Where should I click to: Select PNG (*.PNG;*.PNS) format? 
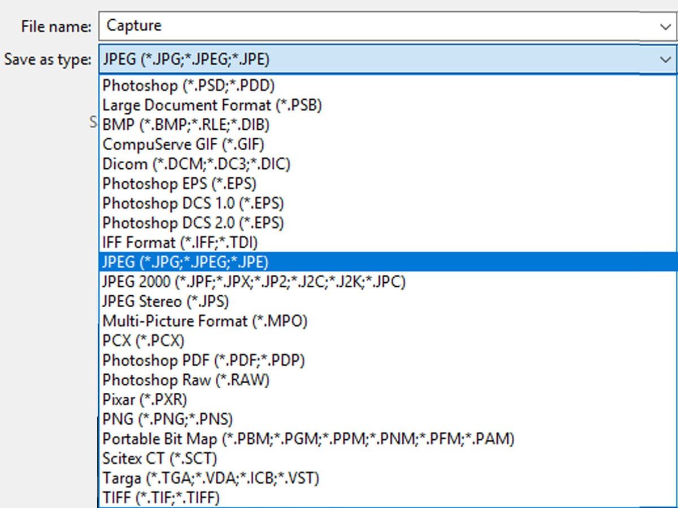coord(387,419)
